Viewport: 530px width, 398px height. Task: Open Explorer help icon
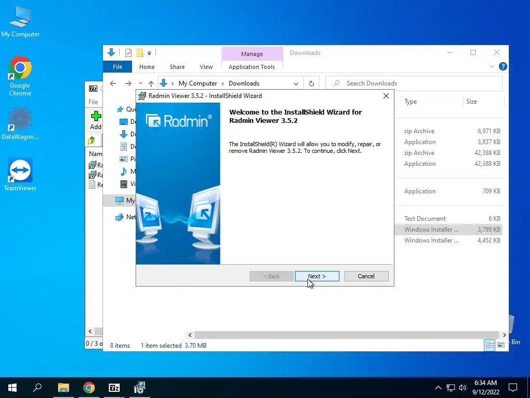[503, 66]
